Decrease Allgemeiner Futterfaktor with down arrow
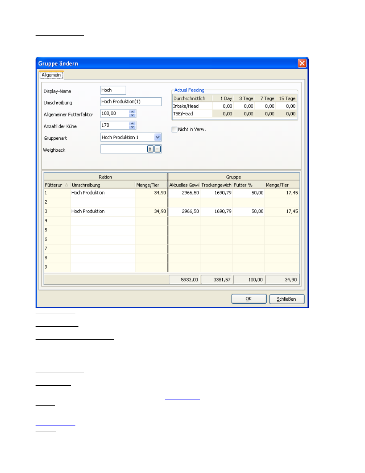 [132, 115]
